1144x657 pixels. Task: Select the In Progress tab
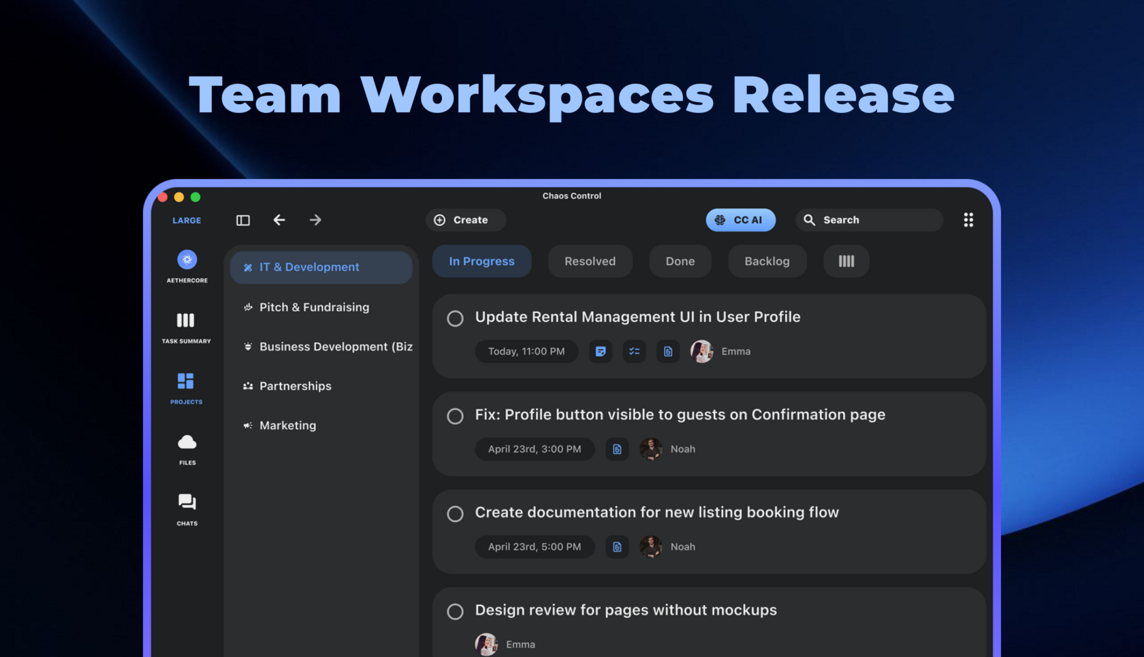pyautogui.click(x=482, y=261)
